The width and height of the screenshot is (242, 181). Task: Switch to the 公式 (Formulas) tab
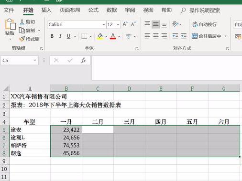pos(93,10)
